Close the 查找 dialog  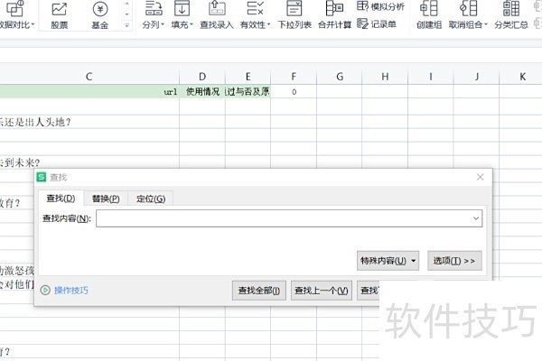[x=481, y=177]
